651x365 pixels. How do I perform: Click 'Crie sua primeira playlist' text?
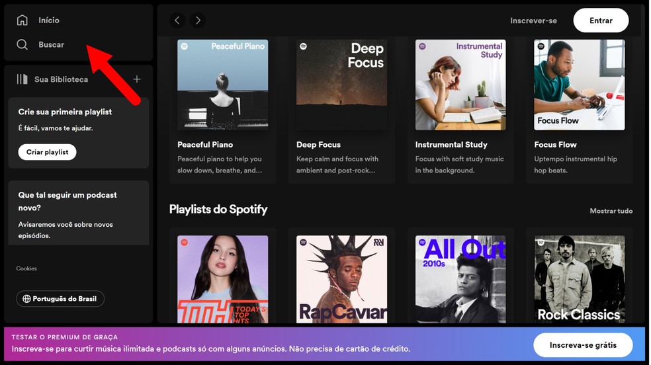coord(65,112)
